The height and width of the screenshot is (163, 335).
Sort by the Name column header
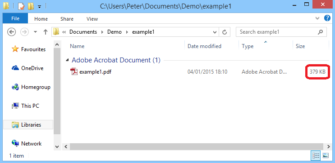click(77, 46)
